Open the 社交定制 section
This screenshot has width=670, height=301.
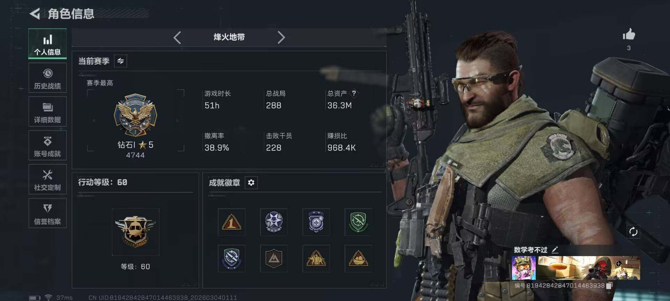tap(47, 179)
